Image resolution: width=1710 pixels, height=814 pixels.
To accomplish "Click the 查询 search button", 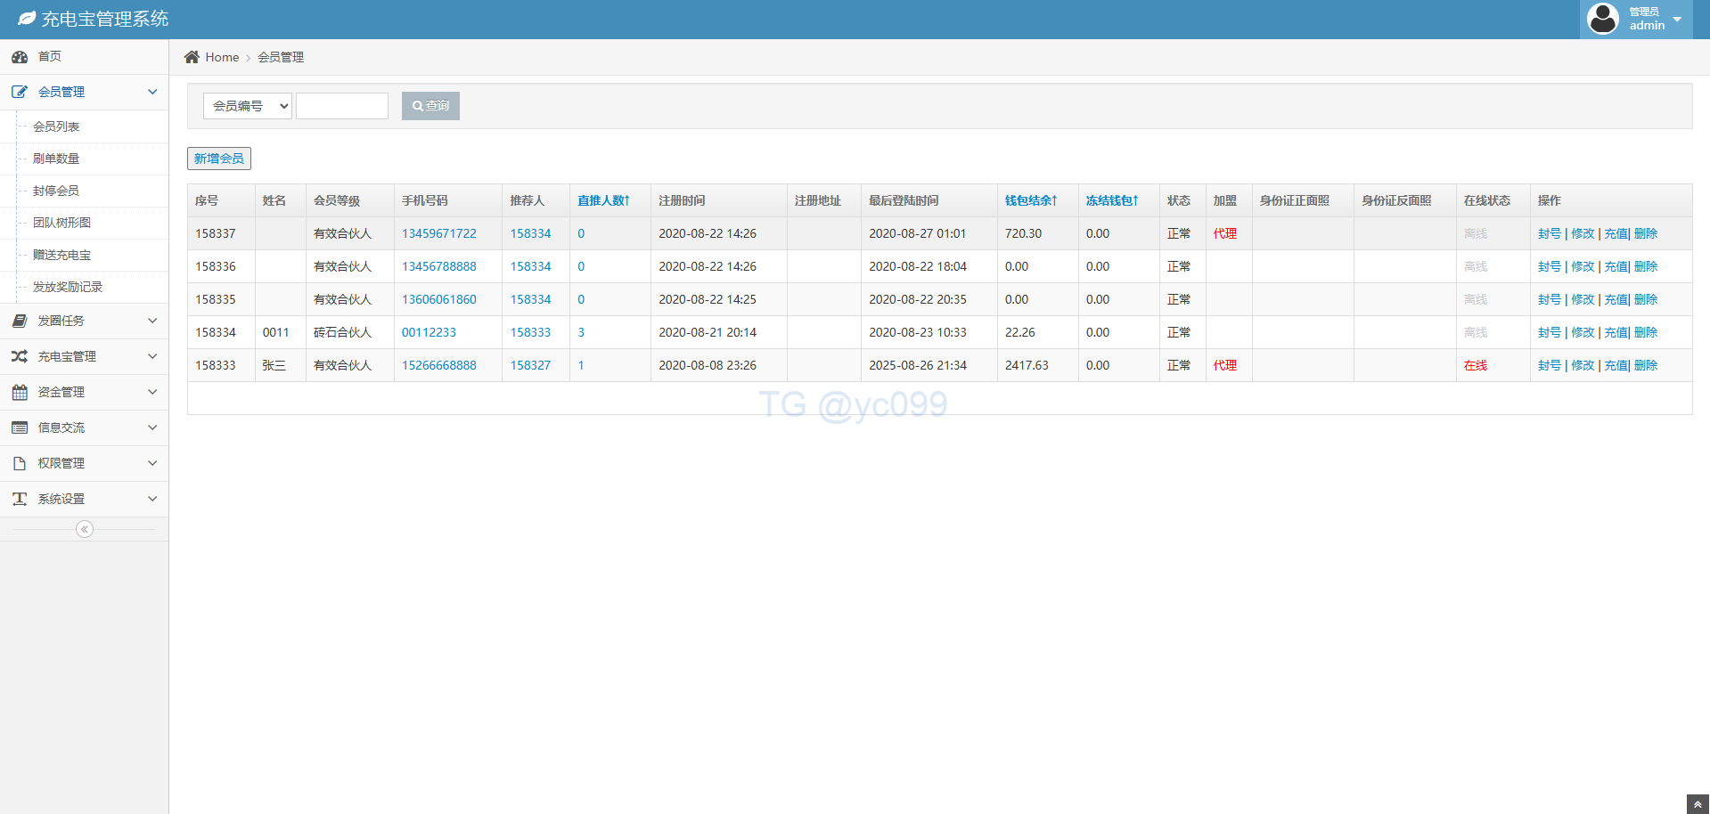I will (x=430, y=106).
